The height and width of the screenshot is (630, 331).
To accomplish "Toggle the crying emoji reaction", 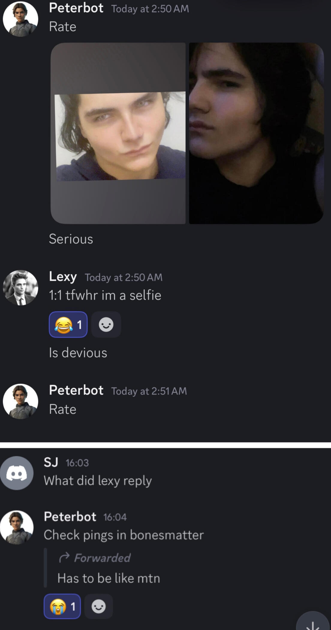I will [x=62, y=607].
